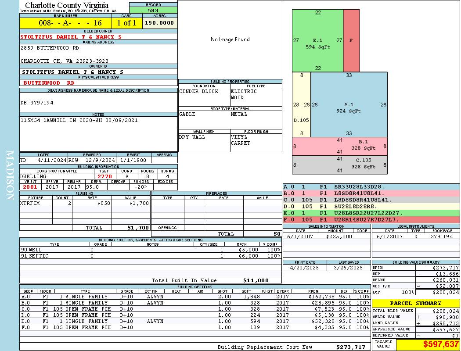Click the card value 1 of 1
This screenshot has width=461, height=351.
tap(127, 23)
